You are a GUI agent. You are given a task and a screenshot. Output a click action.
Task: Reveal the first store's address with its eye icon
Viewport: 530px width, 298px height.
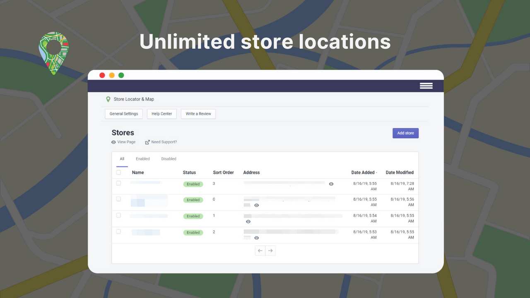tap(331, 184)
